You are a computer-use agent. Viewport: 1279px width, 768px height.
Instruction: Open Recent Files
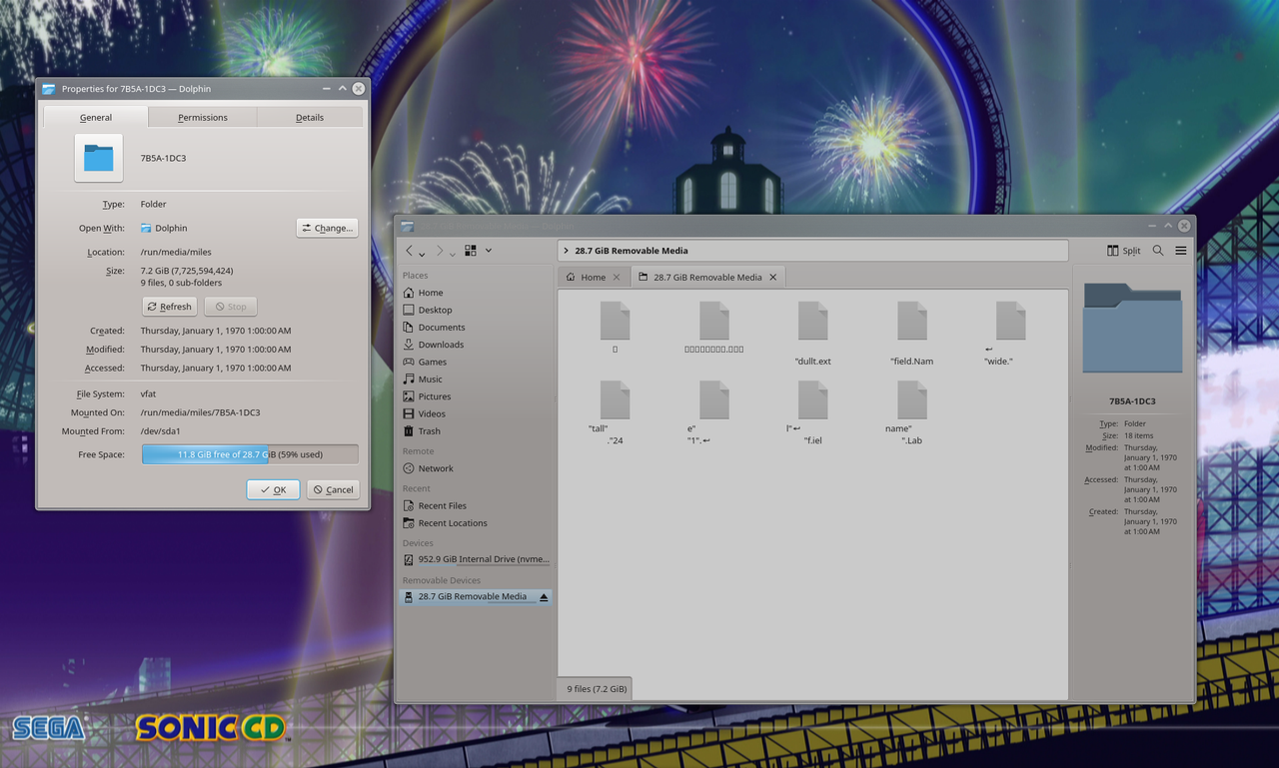tap(476, 505)
